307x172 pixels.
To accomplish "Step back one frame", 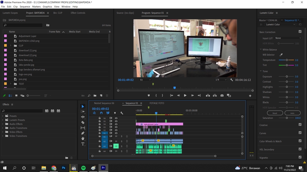I will pos(178,96).
